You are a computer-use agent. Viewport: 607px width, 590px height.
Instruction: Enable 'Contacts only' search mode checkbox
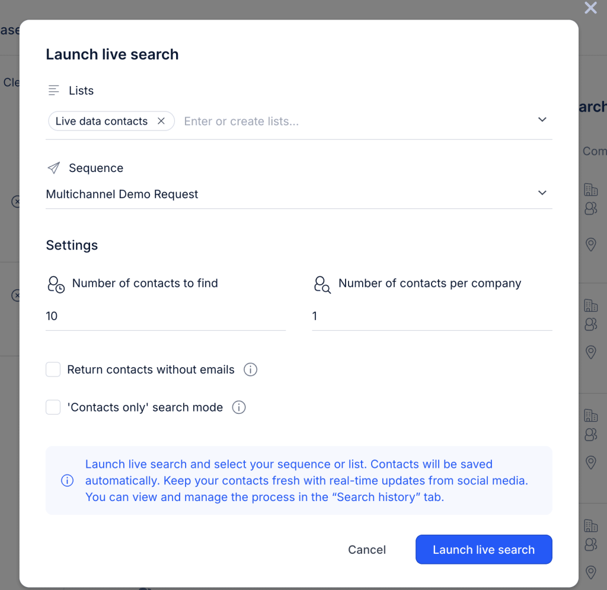53,407
